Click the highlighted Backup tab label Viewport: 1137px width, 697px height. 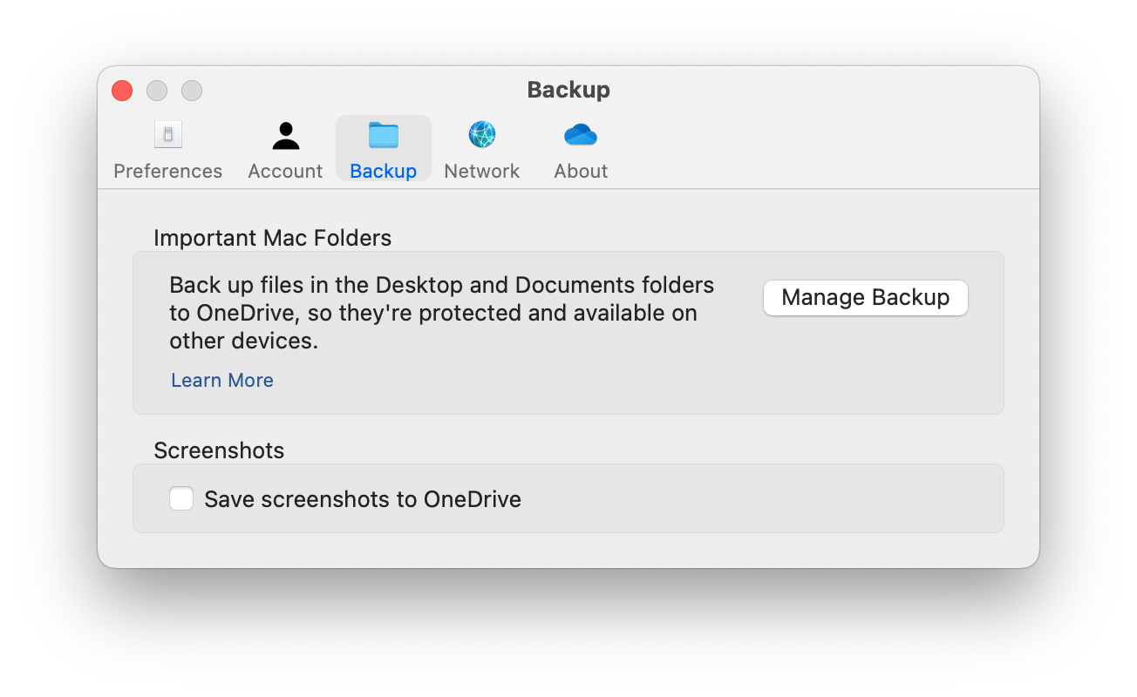coord(383,171)
